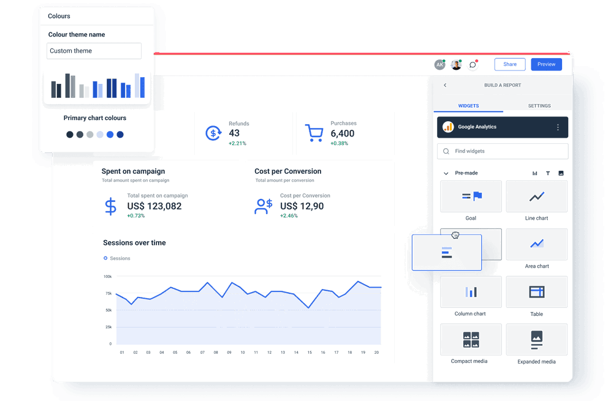The height and width of the screenshot is (401, 608).
Task: Click the US$ 123,082 value
Action: [154, 206]
